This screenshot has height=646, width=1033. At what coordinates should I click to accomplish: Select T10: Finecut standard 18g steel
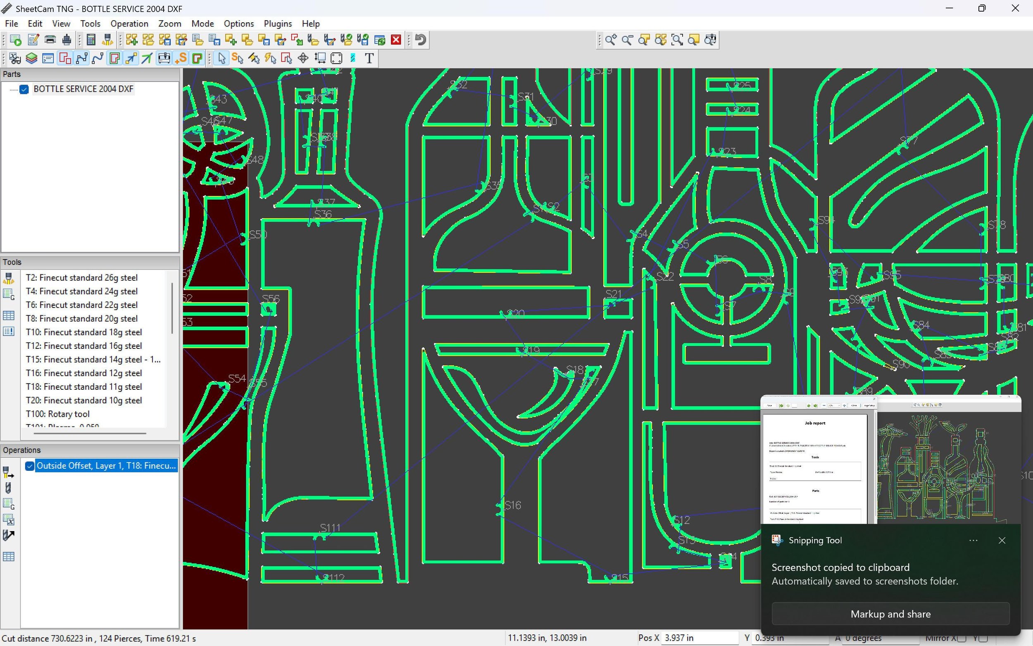[84, 332]
